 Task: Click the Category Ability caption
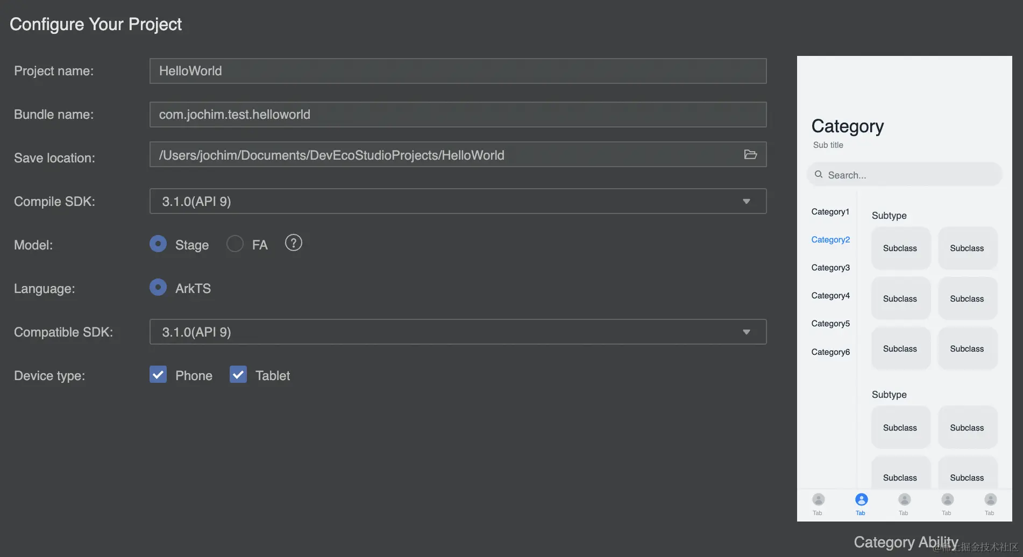click(x=906, y=542)
